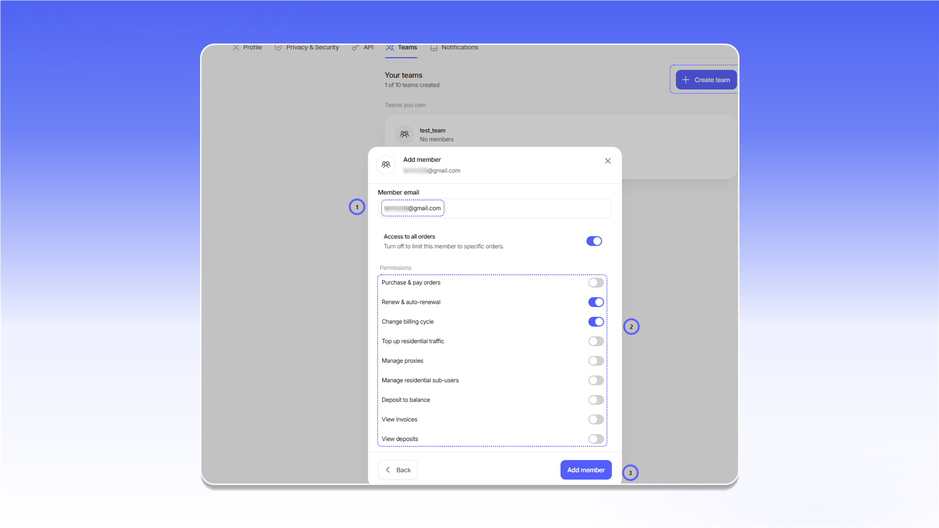
Task: Go to Notifications tab
Action: click(x=454, y=47)
